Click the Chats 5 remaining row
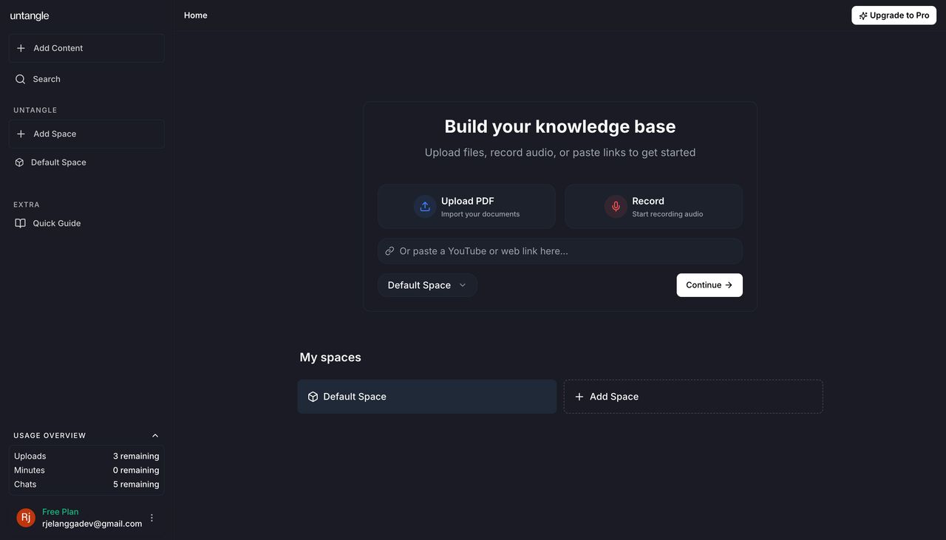The height and width of the screenshot is (540, 946). click(x=86, y=485)
